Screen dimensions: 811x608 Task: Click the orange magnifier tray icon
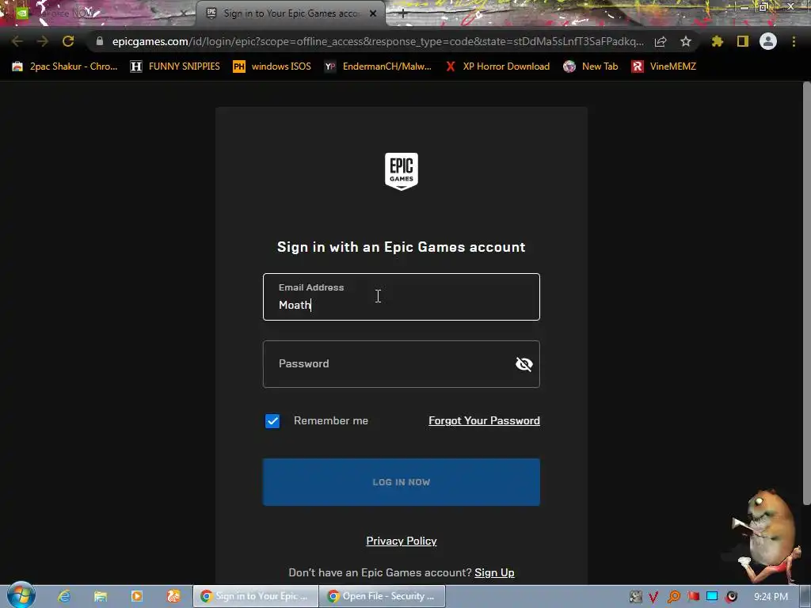(674, 597)
